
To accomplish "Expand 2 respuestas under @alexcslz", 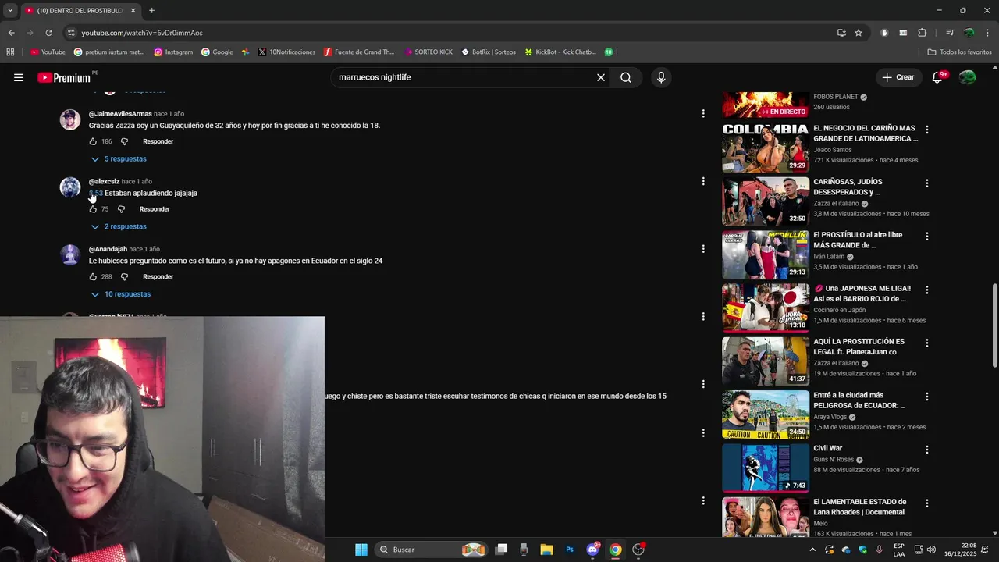I will tap(119, 227).
